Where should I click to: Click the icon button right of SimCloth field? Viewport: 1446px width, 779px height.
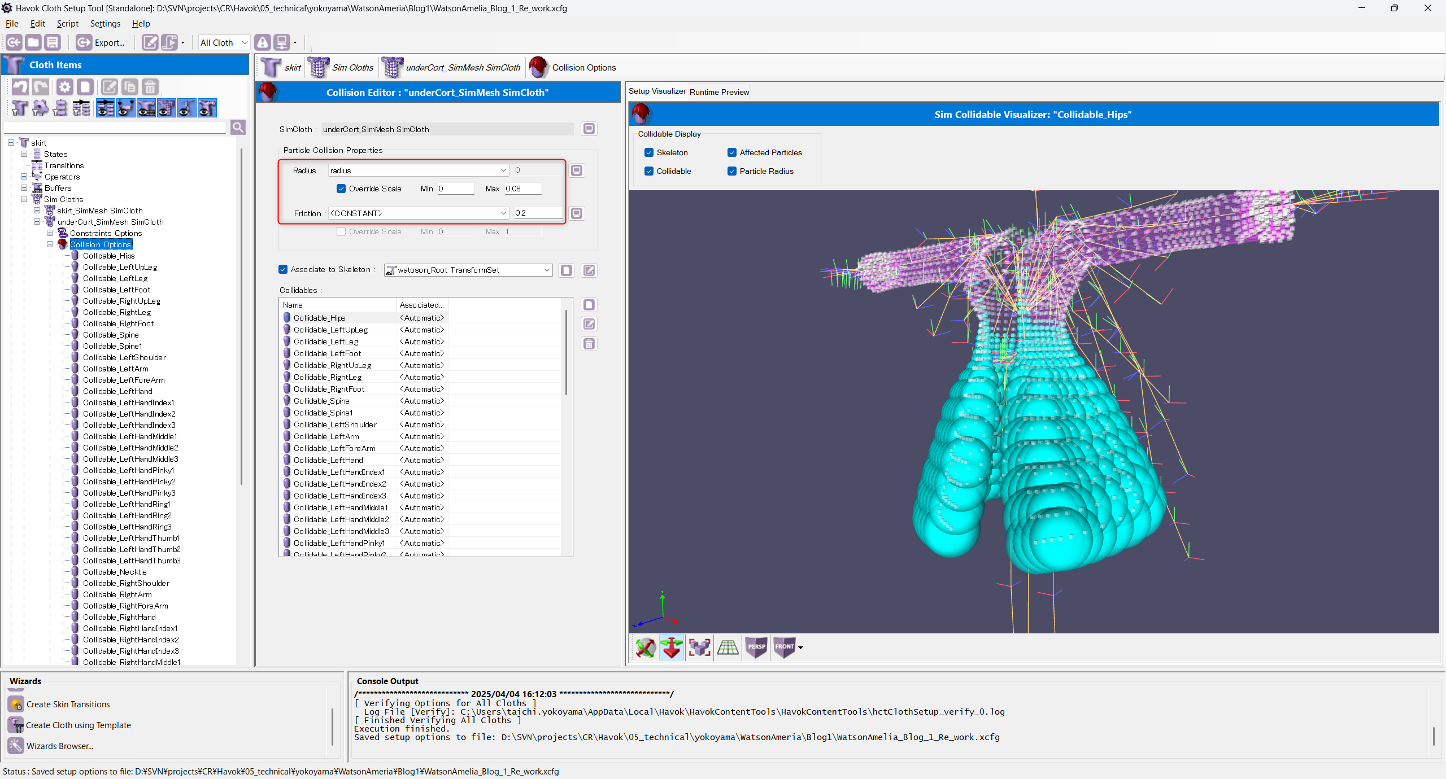tap(589, 129)
